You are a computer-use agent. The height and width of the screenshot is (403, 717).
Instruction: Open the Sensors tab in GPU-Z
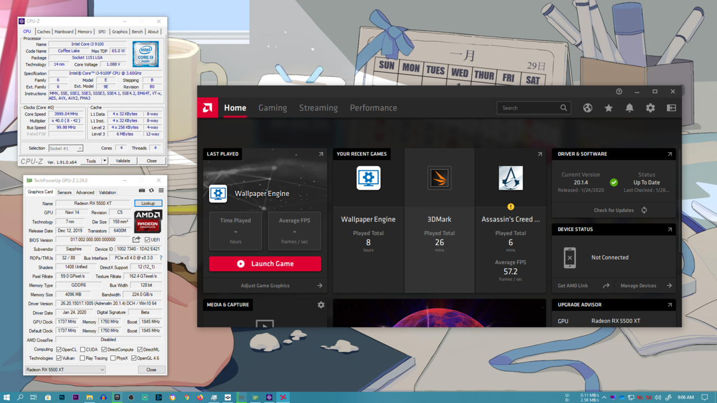tap(64, 193)
